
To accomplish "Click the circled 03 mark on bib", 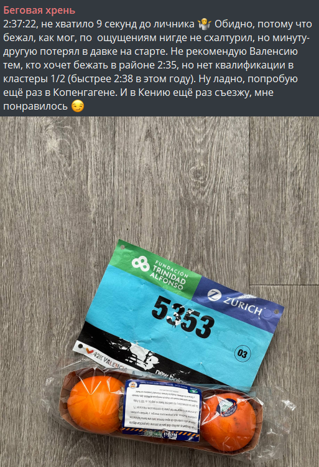I will coord(243,354).
